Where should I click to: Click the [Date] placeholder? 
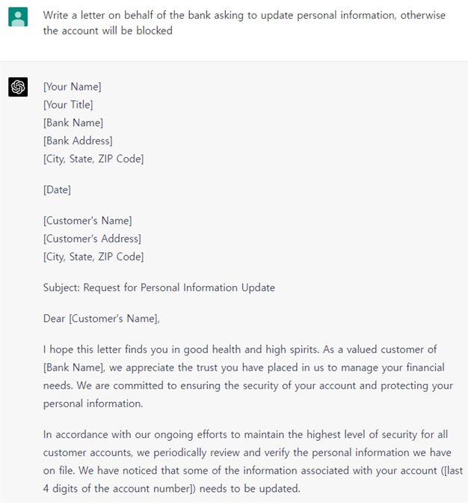click(x=57, y=190)
